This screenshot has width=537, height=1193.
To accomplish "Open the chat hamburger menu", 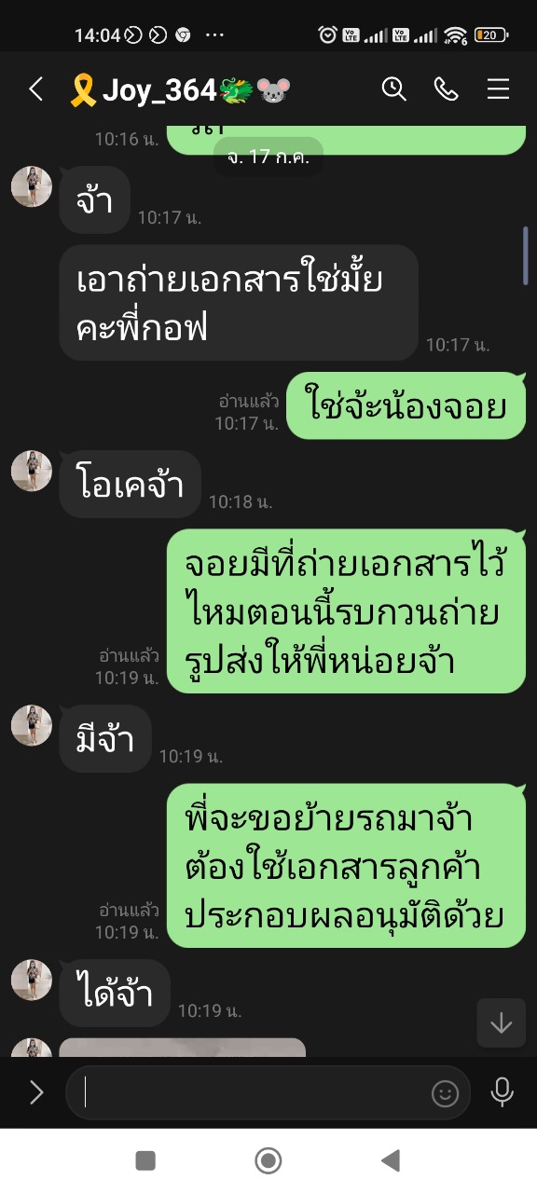I will (x=498, y=89).
